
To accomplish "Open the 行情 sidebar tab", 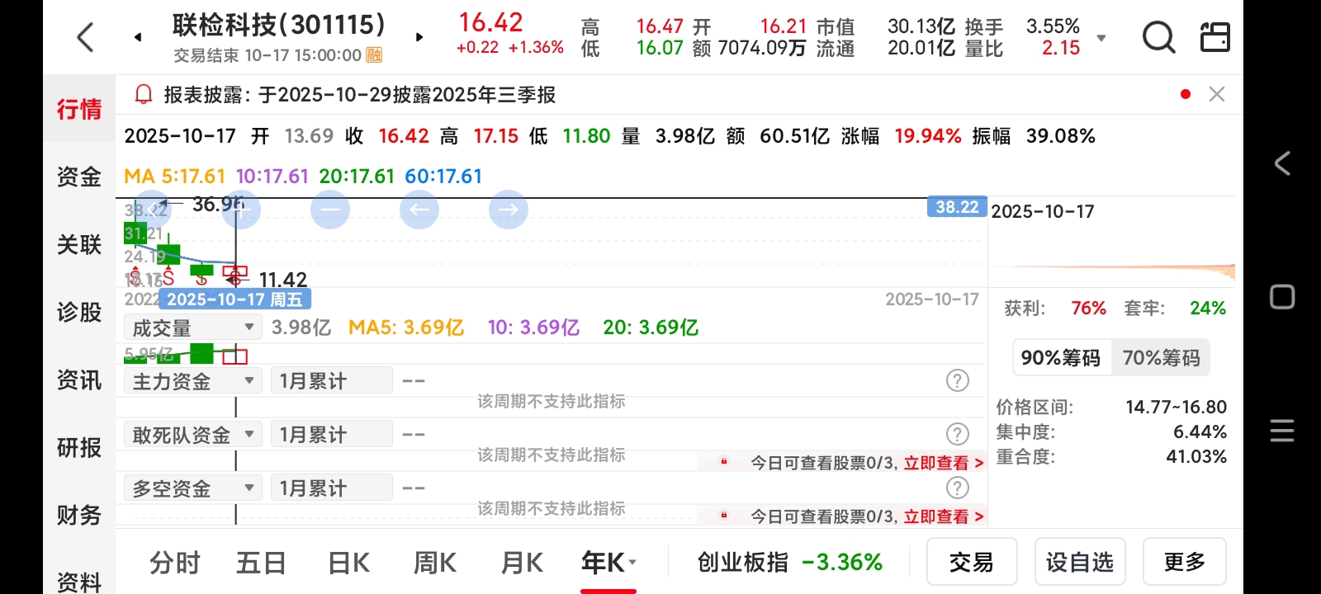I will (x=79, y=109).
